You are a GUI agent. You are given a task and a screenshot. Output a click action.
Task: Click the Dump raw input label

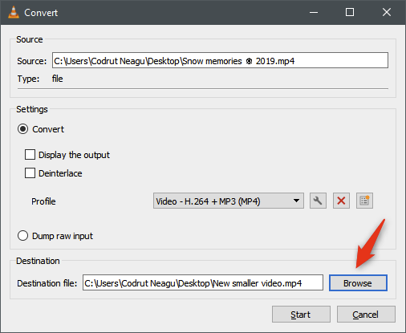[x=63, y=236]
